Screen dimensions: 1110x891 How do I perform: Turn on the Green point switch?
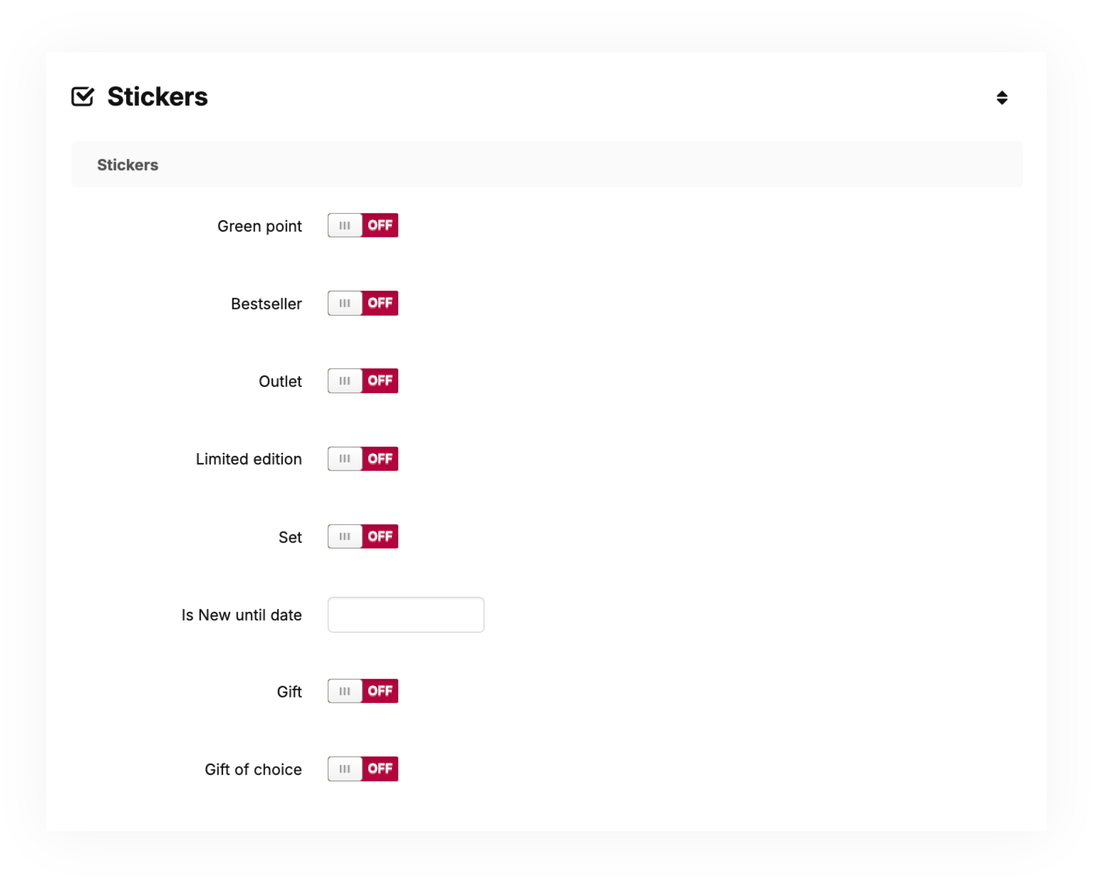pyautogui.click(x=363, y=226)
